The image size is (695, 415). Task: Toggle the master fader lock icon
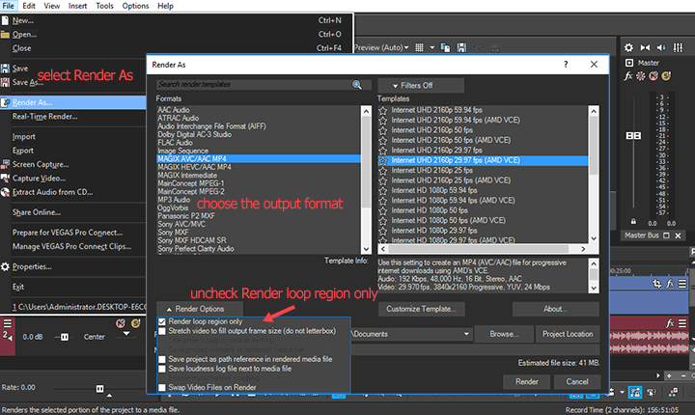click(x=633, y=221)
